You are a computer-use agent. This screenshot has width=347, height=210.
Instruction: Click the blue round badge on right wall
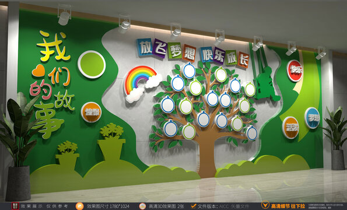pos(312,118)
